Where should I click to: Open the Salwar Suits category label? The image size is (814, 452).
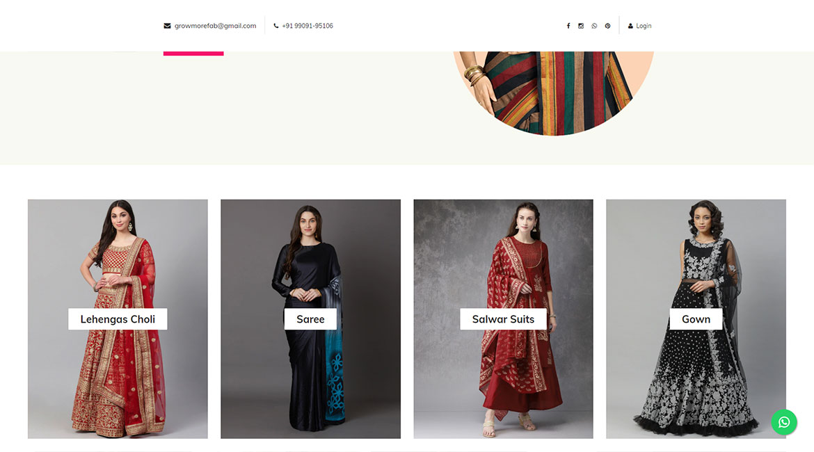tap(503, 319)
